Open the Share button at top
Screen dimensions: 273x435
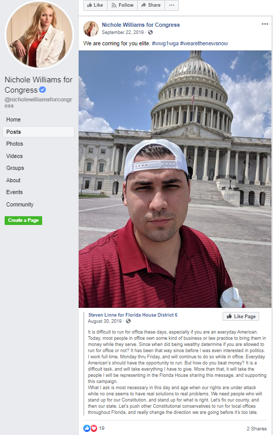pyautogui.click(x=151, y=5)
